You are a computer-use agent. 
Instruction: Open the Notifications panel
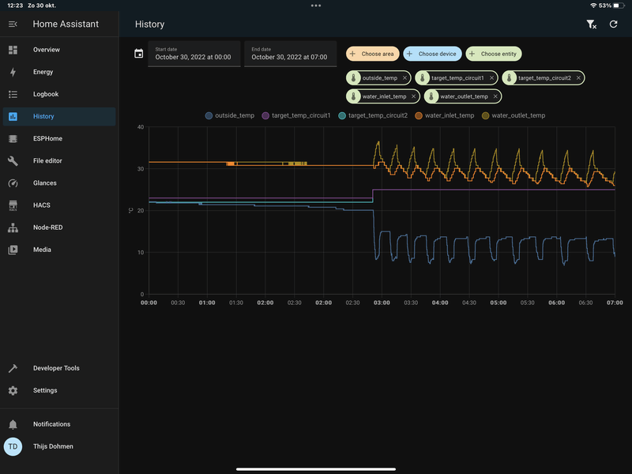(x=59, y=424)
